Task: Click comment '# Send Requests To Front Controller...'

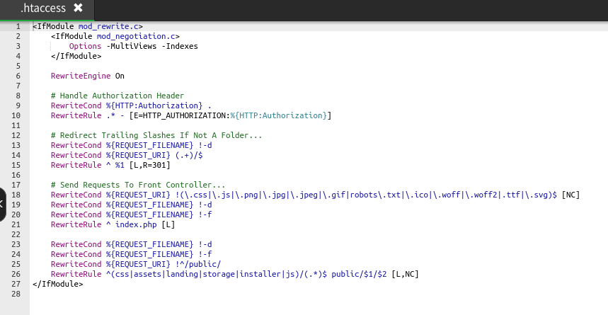Action: point(138,185)
